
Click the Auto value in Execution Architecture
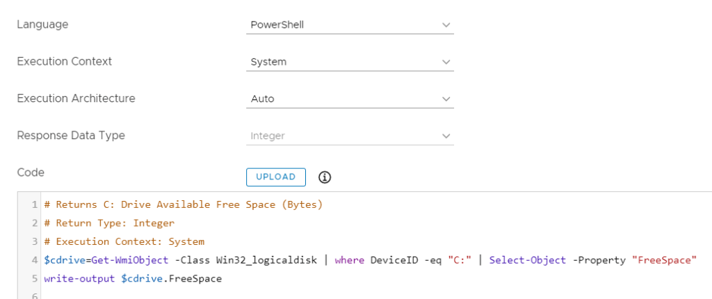point(262,99)
